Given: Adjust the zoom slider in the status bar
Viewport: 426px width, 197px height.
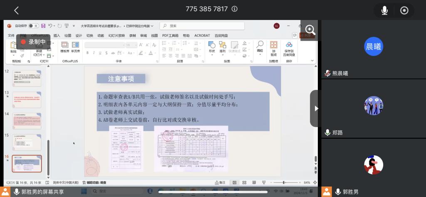Looking at the screenshot, I should [x=284, y=182].
